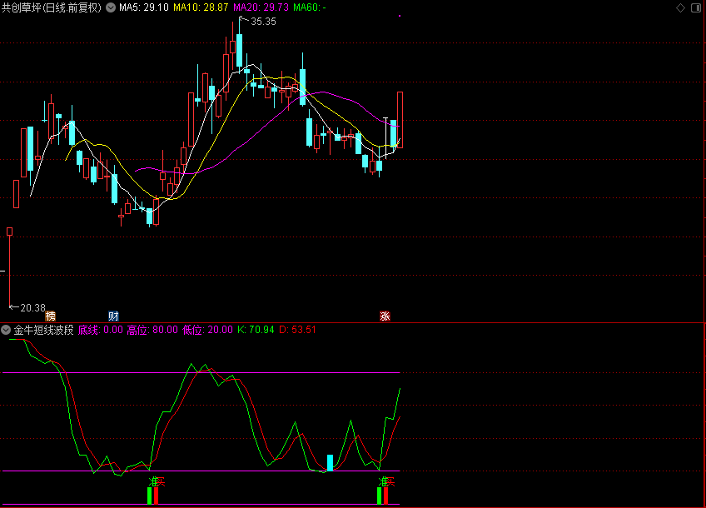Click the 35.35 high price label
706x508 pixels.
pos(263,21)
